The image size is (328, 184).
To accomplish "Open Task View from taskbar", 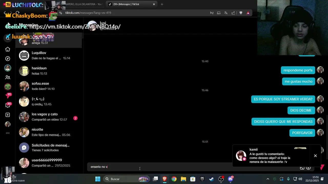I will tap(155, 179).
